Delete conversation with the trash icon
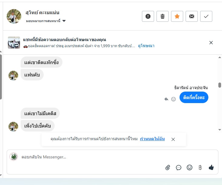This screenshot has width=222, height=185. (163, 16)
